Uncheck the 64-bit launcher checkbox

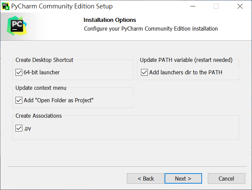19,72
